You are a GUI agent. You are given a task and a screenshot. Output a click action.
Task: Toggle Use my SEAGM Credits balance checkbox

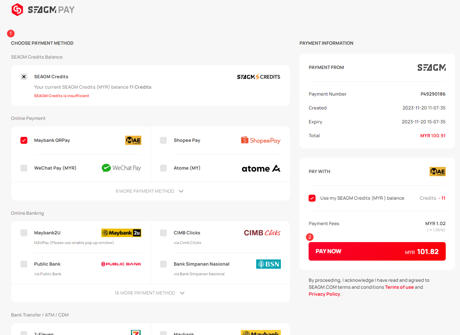(312, 198)
